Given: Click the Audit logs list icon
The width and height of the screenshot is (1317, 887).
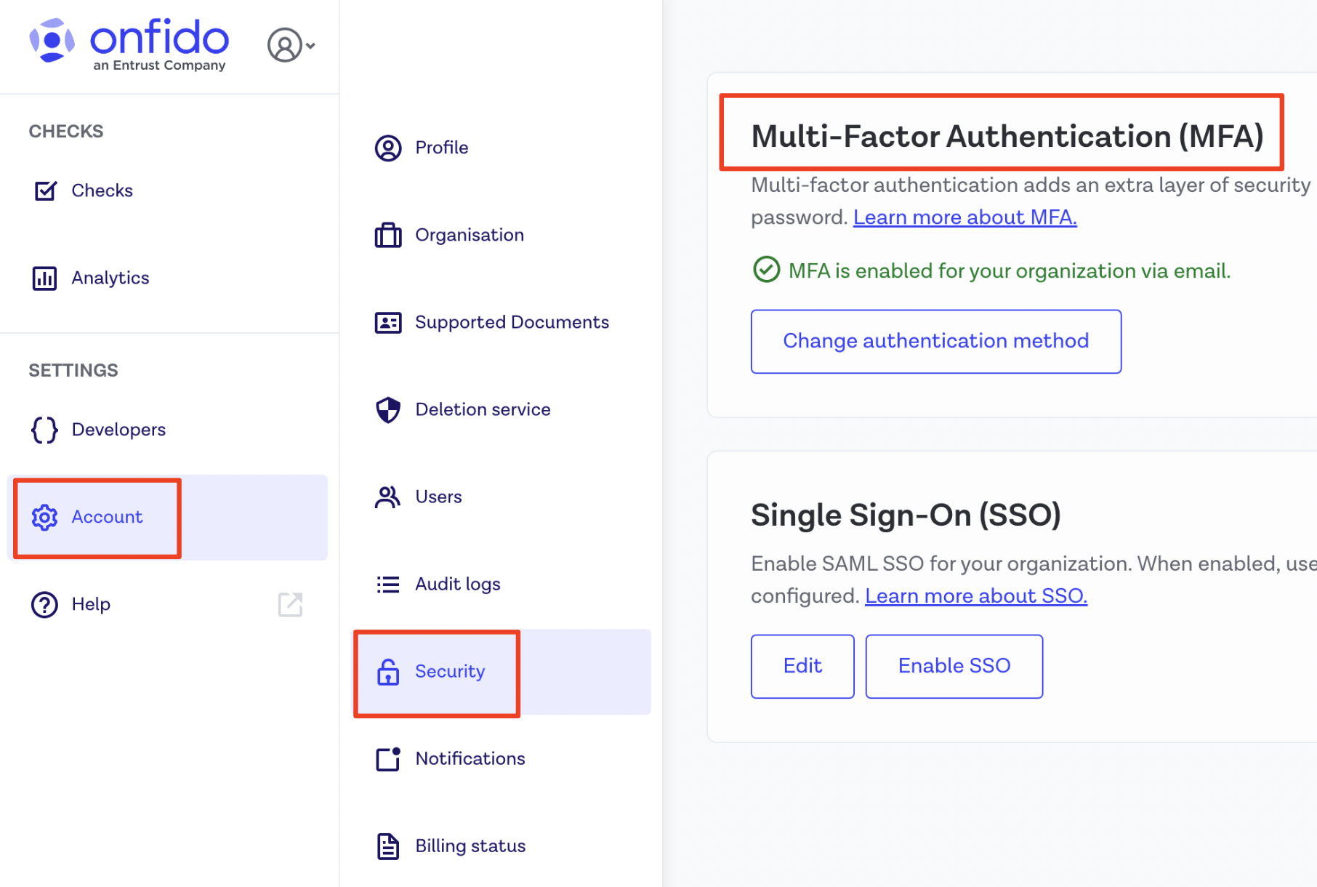Looking at the screenshot, I should 388,584.
